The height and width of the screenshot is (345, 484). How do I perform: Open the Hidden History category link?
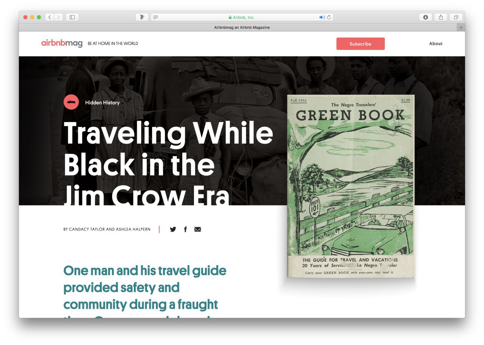coord(102,102)
